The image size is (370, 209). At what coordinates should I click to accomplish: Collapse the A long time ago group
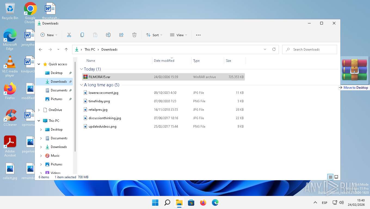[81, 85]
